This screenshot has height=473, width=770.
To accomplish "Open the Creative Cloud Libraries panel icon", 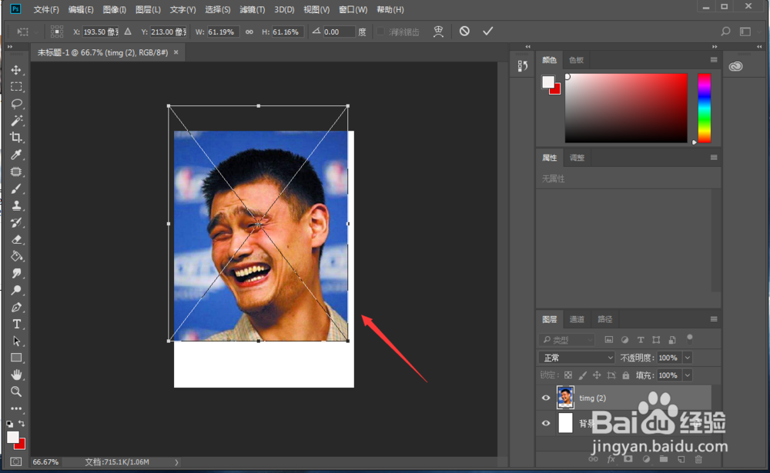I will pyautogui.click(x=735, y=66).
